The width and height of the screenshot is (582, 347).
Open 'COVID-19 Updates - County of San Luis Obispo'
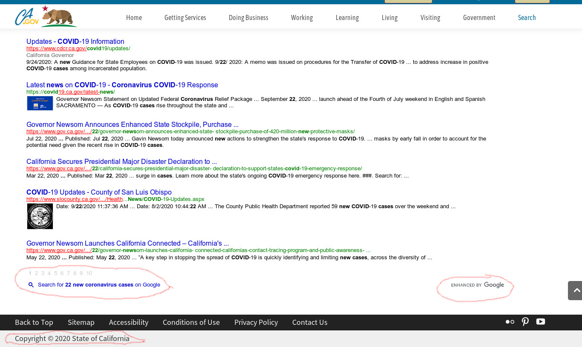(99, 192)
